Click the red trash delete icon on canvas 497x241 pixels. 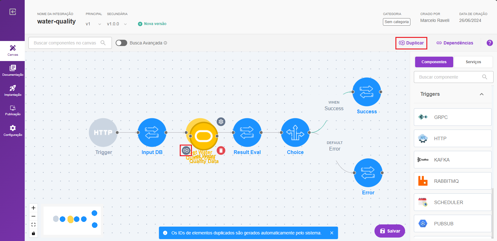pyautogui.click(x=221, y=151)
